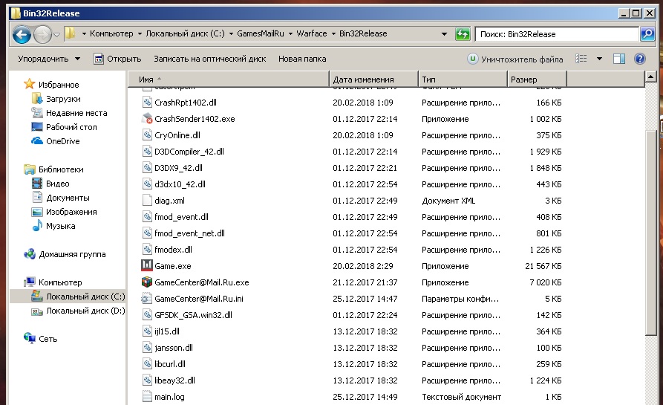663x405 pixels.
Task: Go to Warface folder in address path
Action: pos(312,33)
